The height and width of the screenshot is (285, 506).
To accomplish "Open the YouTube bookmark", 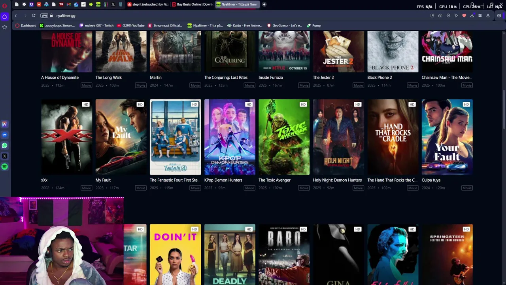I will [130, 25].
